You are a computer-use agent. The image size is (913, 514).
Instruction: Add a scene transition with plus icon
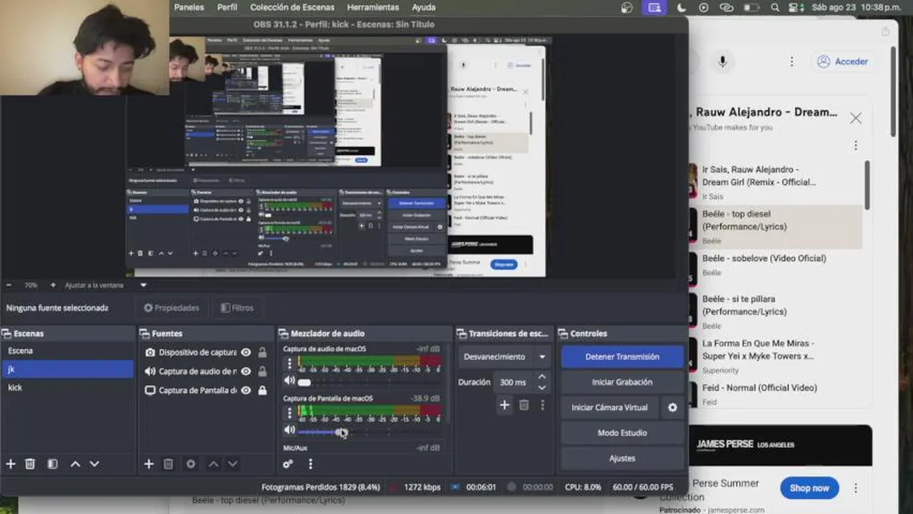[x=504, y=405]
